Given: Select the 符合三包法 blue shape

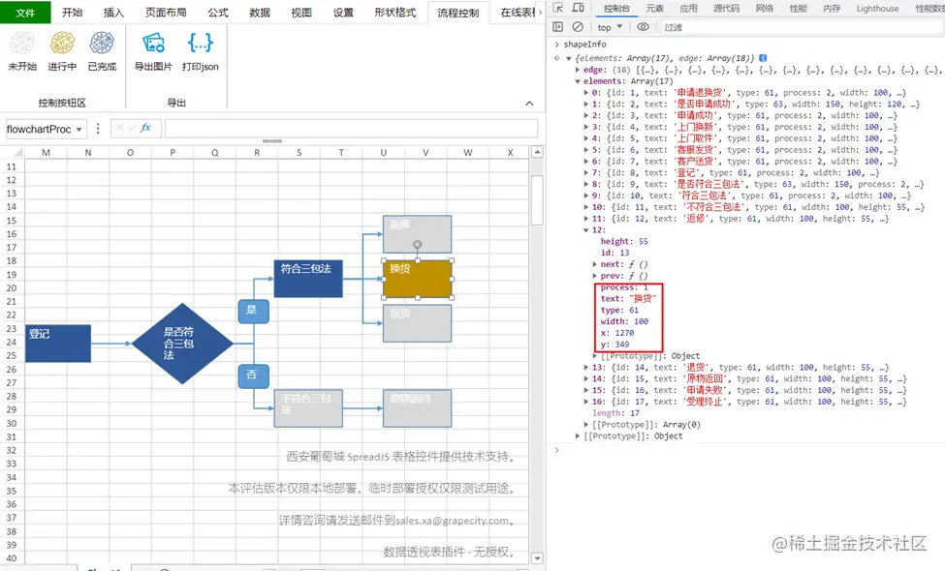Looking at the screenshot, I should tap(308, 279).
